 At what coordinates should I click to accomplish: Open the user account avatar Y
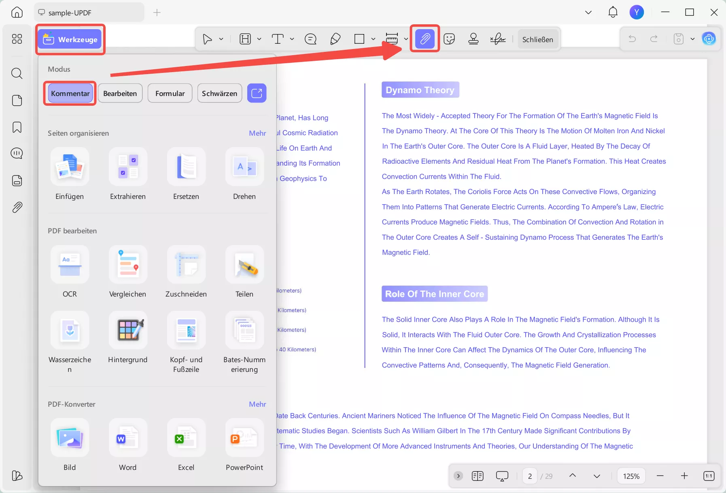point(637,12)
